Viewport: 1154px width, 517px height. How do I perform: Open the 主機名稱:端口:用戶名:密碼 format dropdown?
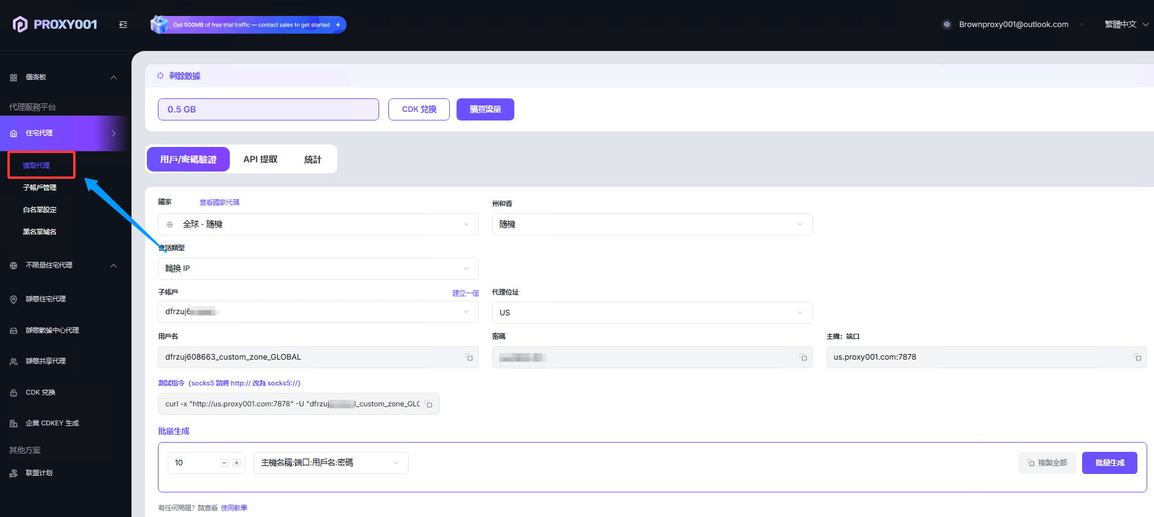point(331,463)
